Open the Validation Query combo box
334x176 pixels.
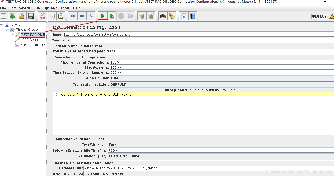click(x=221, y=156)
